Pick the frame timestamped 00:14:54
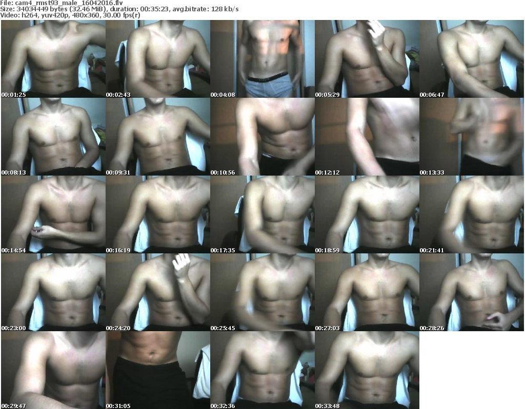Screen dimensions: 525x409 pyautogui.click(x=53, y=214)
